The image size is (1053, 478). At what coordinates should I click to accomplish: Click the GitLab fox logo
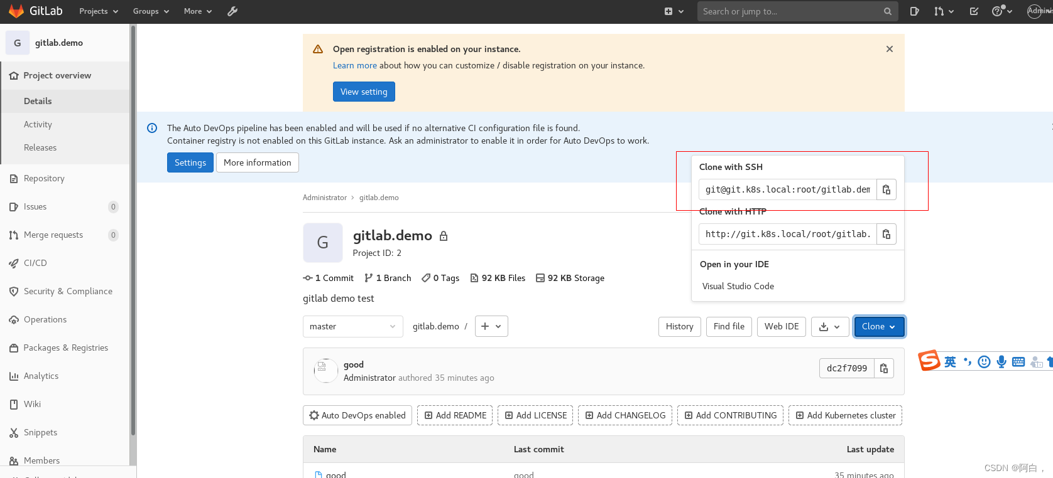(16, 11)
